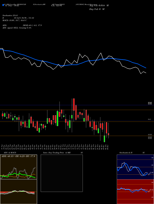Click the 'ADX signal: SELL Growing @ 4%' text
Screen dimensions: 154x204
click(x=17, y=28)
